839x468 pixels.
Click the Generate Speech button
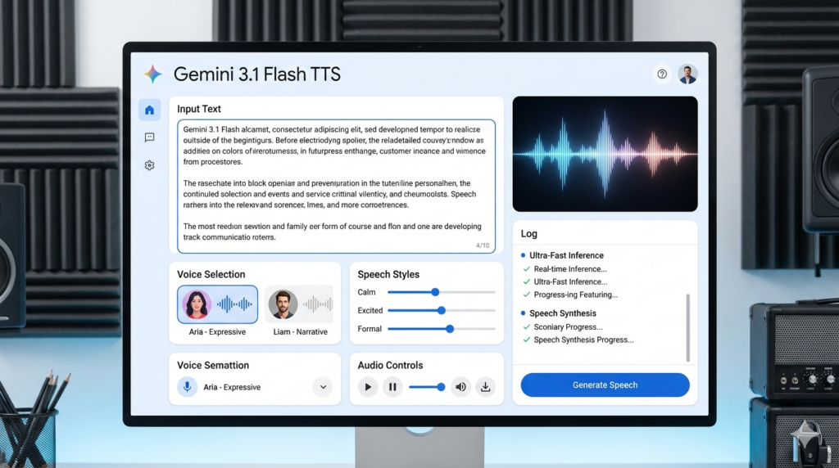point(605,385)
